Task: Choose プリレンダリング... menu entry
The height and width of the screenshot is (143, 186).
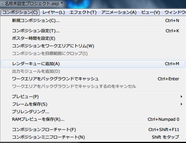Action: 93,111
